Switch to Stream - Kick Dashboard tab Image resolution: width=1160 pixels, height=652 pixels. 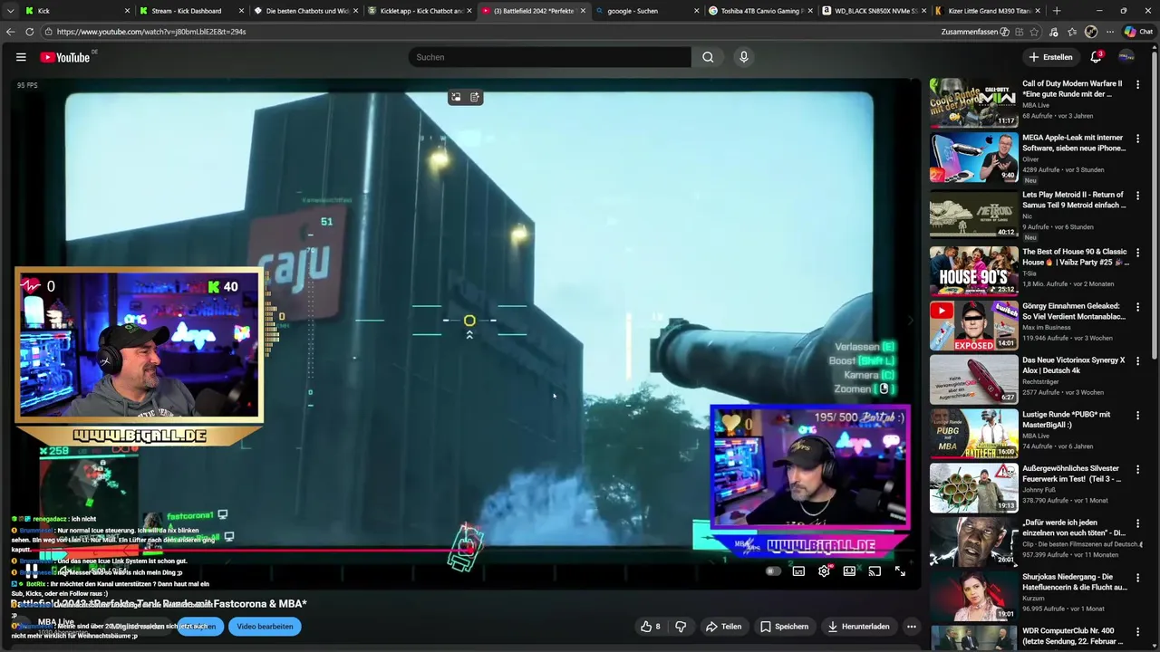[x=192, y=11]
